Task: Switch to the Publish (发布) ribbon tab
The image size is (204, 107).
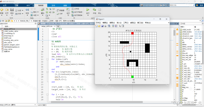Action: click(53, 5)
